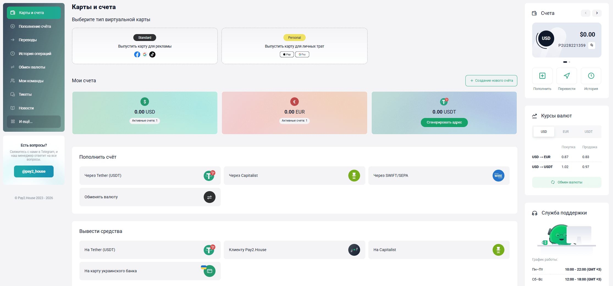
Task: Click the WIRE icon for SWIFT/SEPA
Action: click(498, 176)
